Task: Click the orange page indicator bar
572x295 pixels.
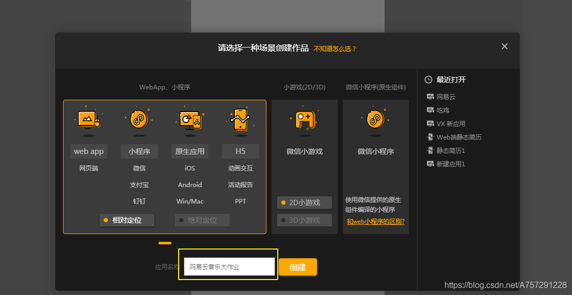Action: pyautogui.click(x=165, y=243)
